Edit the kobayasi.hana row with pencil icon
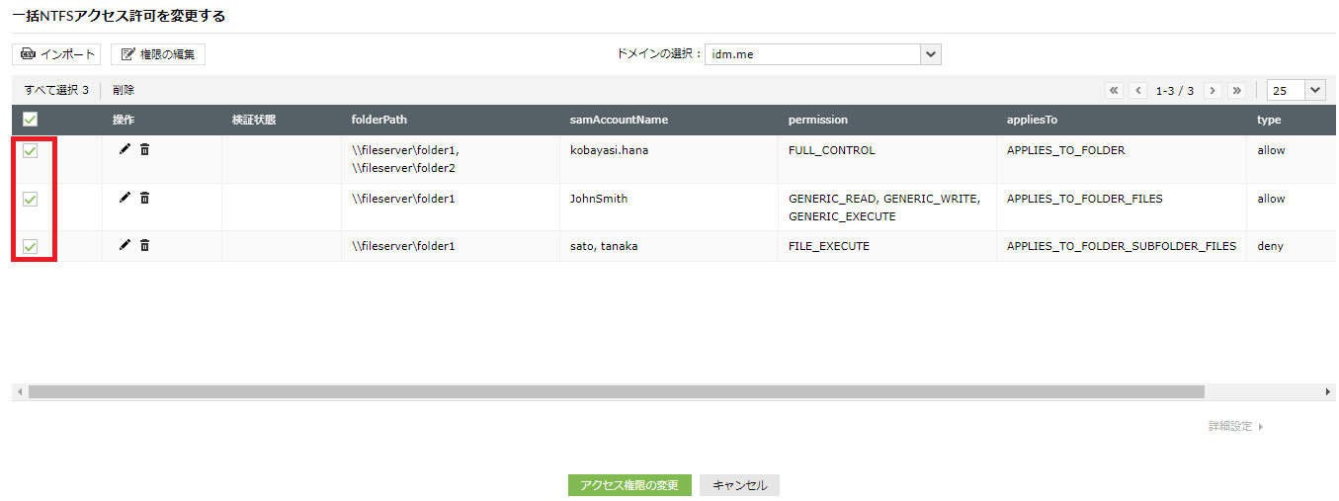The height and width of the screenshot is (501, 1339). click(x=125, y=149)
